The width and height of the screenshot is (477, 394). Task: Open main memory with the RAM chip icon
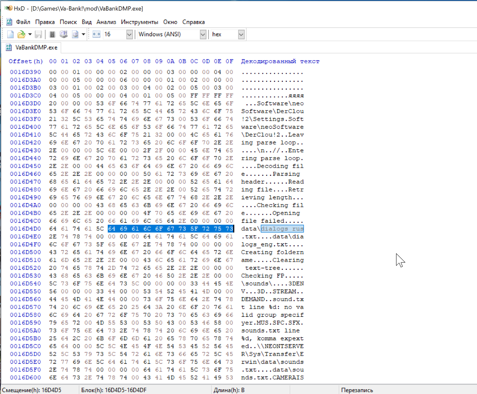[52, 35]
